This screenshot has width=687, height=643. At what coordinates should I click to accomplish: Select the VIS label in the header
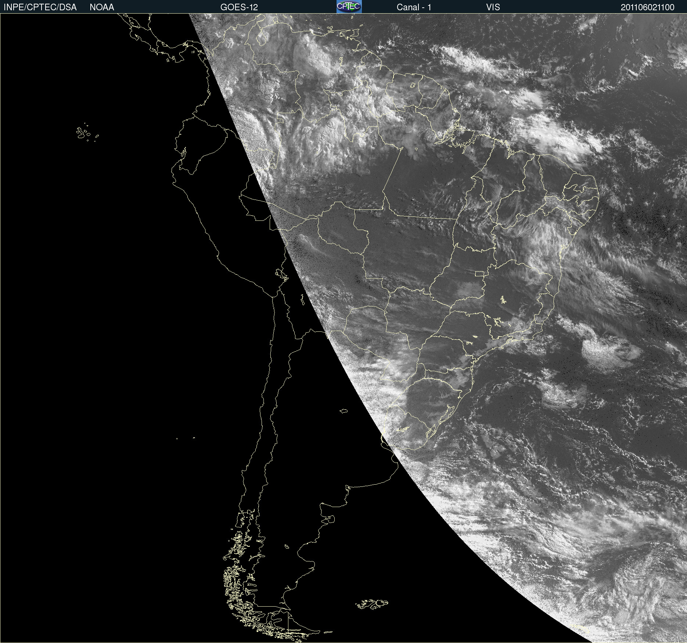(493, 7)
